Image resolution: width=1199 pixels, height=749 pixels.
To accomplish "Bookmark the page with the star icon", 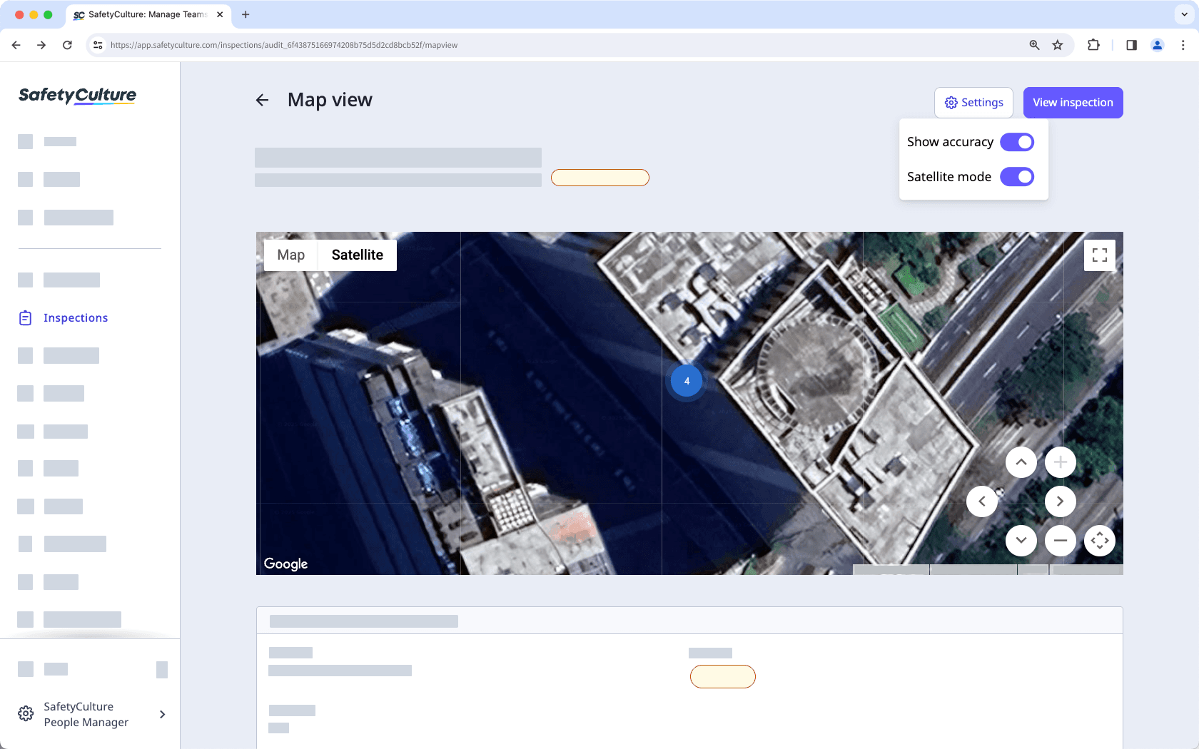I will [x=1058, y=44].
